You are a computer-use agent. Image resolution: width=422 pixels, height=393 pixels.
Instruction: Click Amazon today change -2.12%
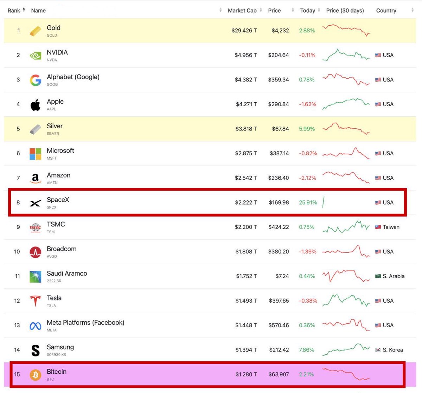click(308, 178)
